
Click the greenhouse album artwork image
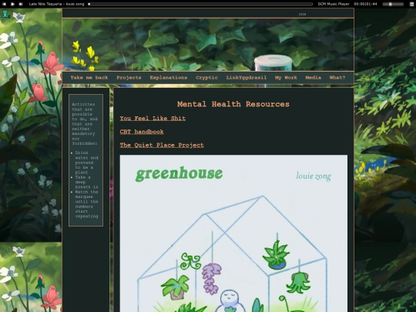coord(233,233)
